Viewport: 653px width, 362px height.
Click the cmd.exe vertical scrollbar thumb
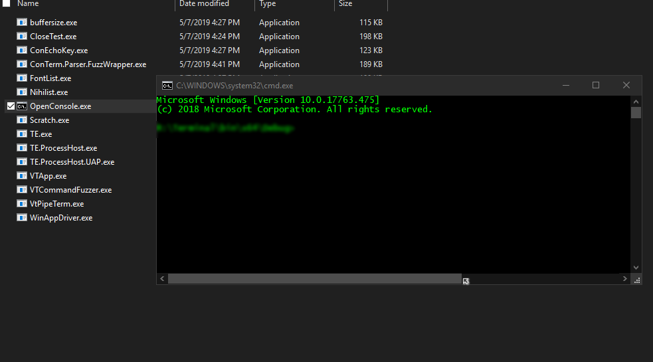click(x=636, y=113)
